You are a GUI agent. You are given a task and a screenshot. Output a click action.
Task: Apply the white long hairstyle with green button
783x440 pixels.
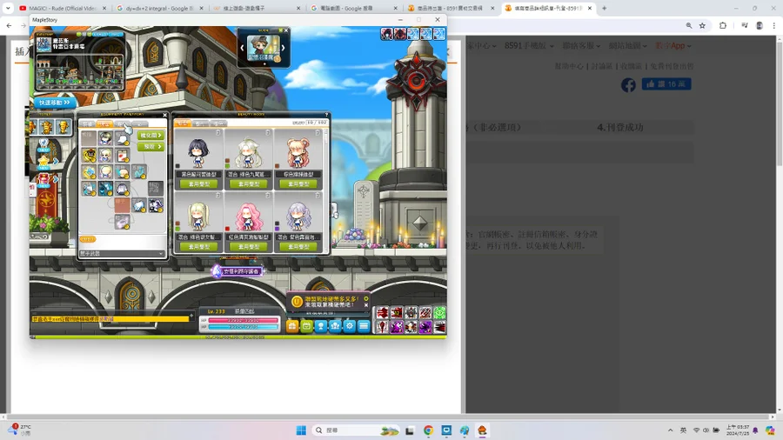(x=248, y=184)
